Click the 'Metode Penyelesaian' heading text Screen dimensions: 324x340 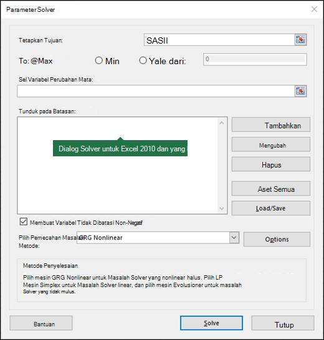tap(50, 266)
